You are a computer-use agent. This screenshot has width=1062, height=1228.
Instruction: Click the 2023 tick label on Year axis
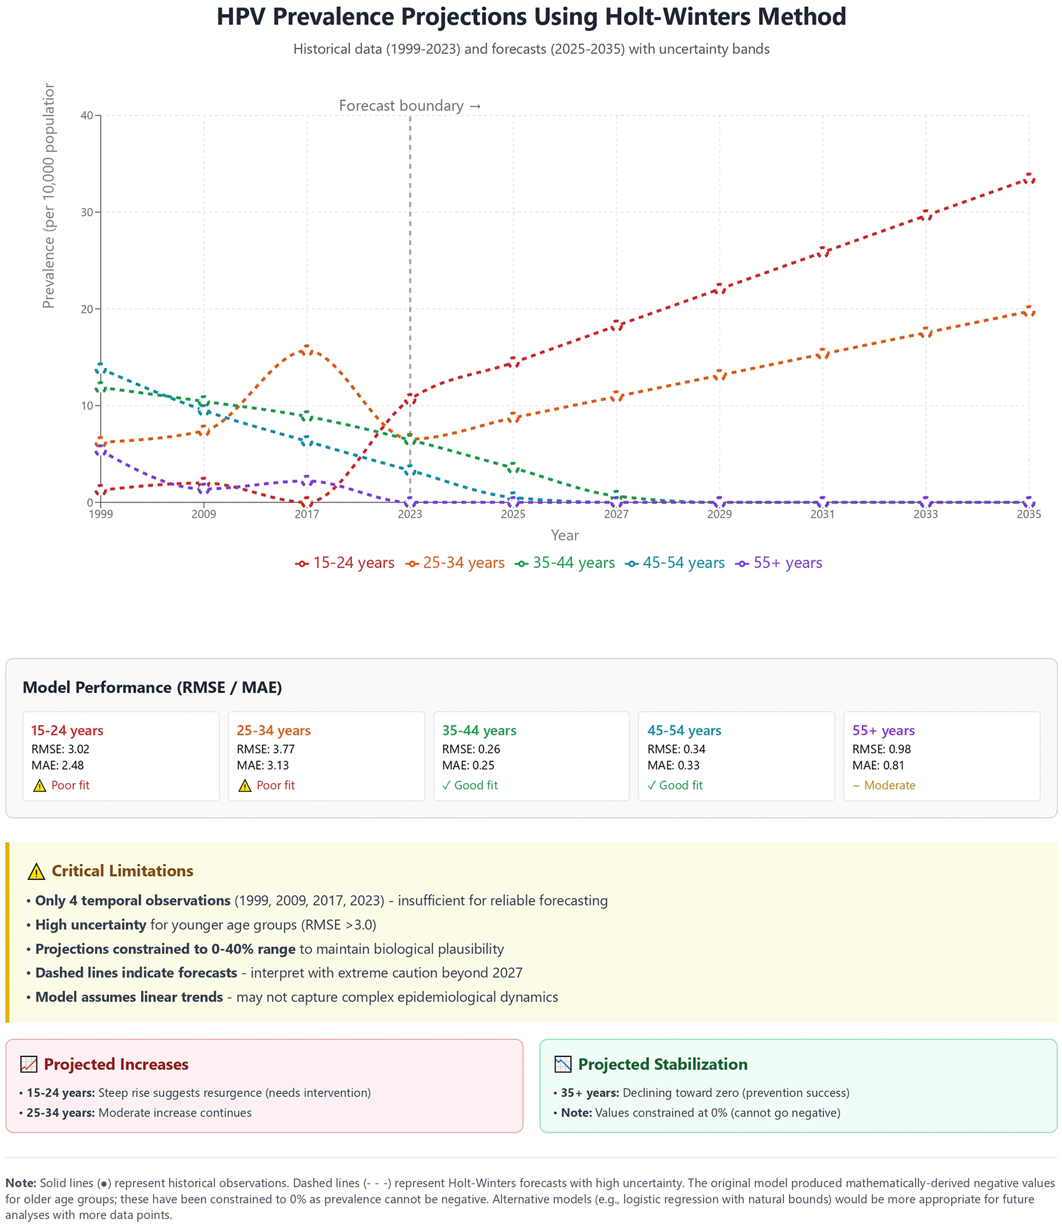(409, 515)
